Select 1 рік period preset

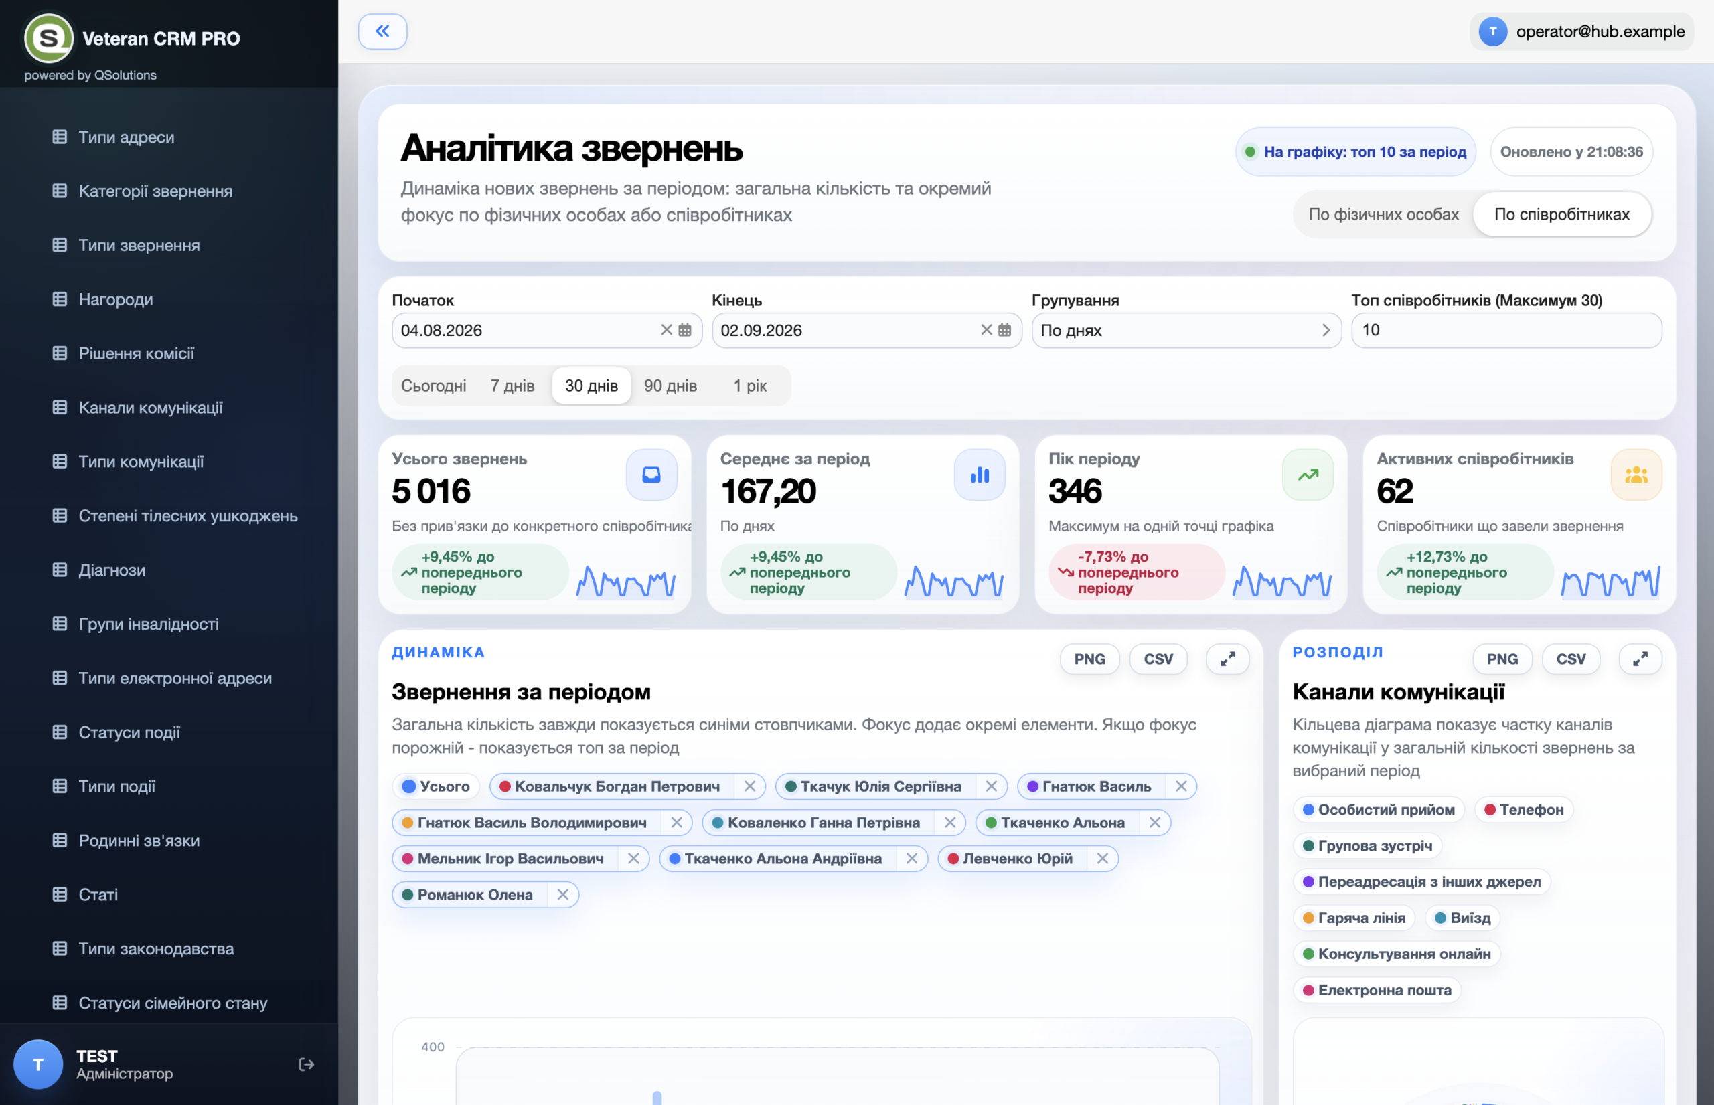click(x=750, y=386)
